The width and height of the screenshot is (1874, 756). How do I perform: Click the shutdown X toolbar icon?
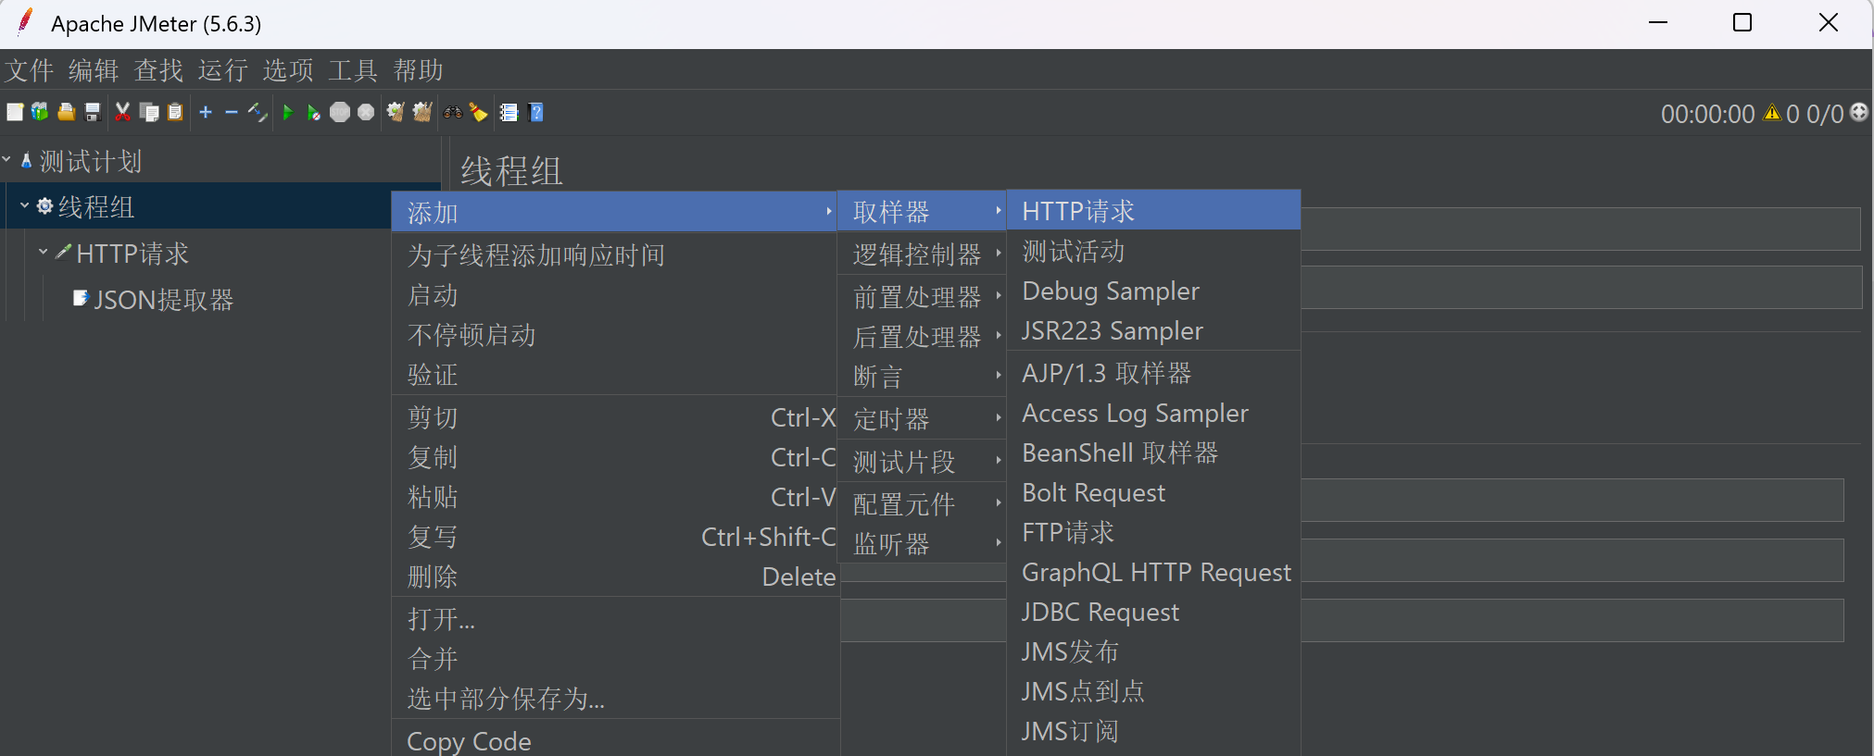[366, 112]
